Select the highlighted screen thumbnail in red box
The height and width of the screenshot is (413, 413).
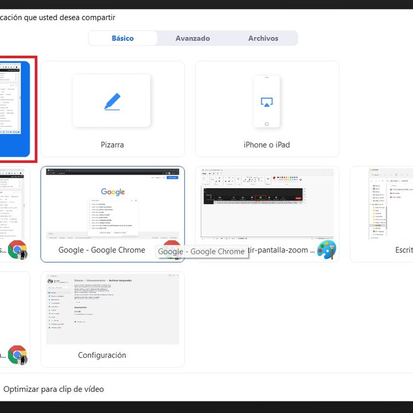15,109
